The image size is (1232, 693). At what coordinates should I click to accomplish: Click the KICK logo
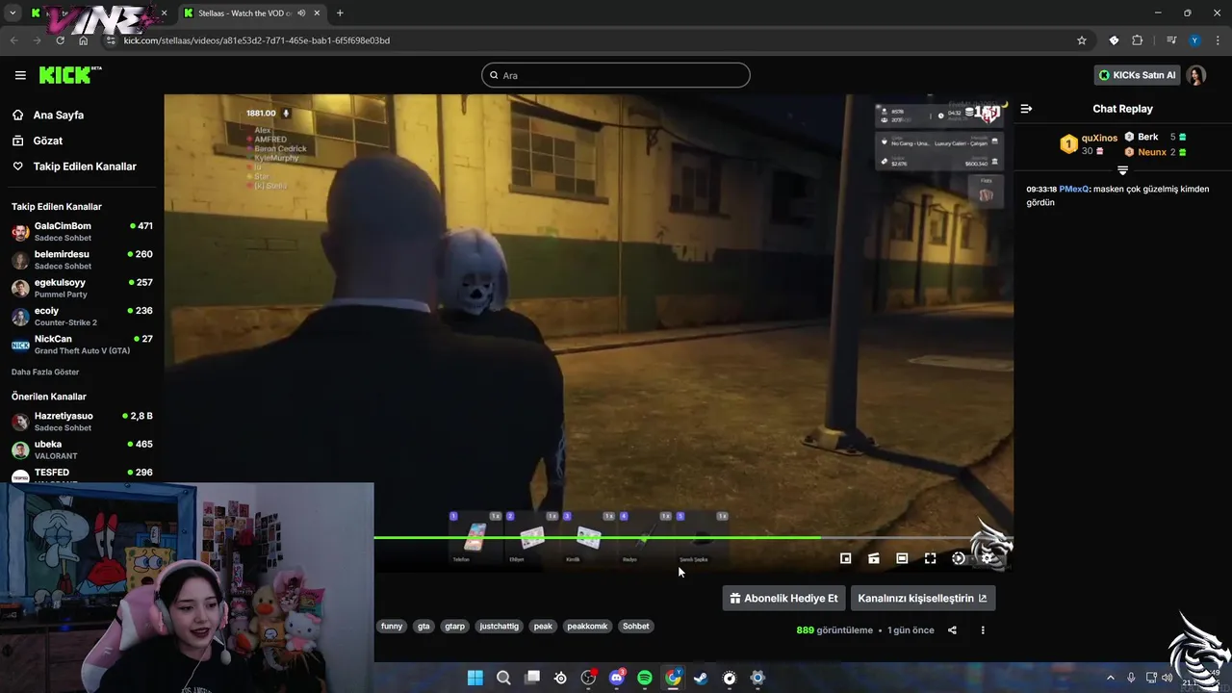(x=69, y=75)
